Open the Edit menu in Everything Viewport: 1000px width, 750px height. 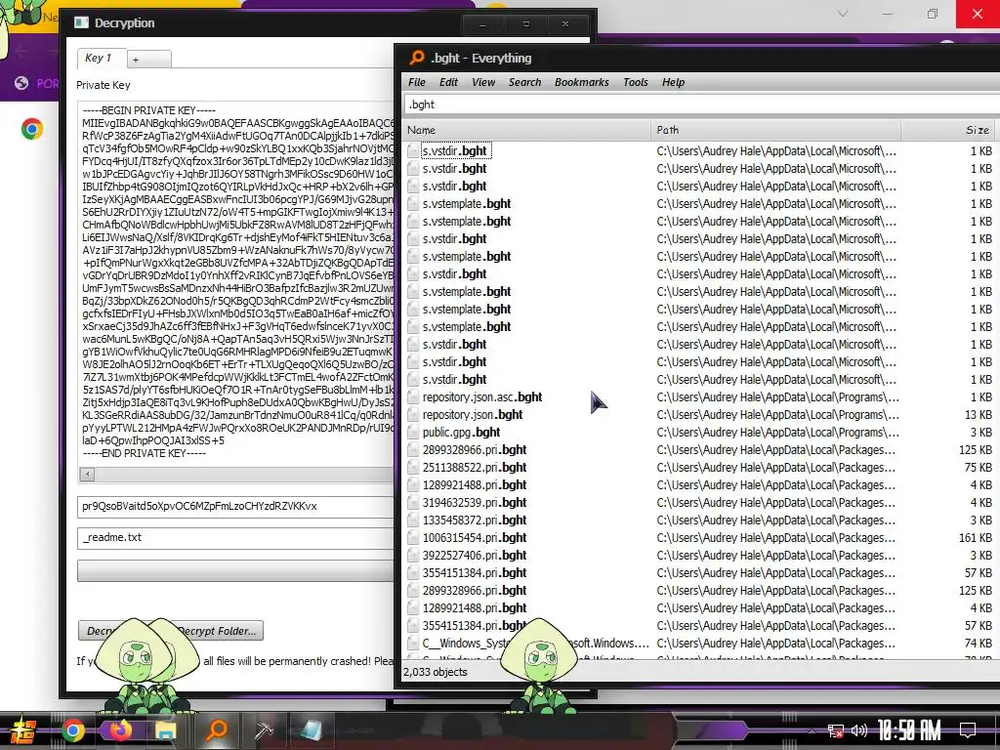point(448,82)
